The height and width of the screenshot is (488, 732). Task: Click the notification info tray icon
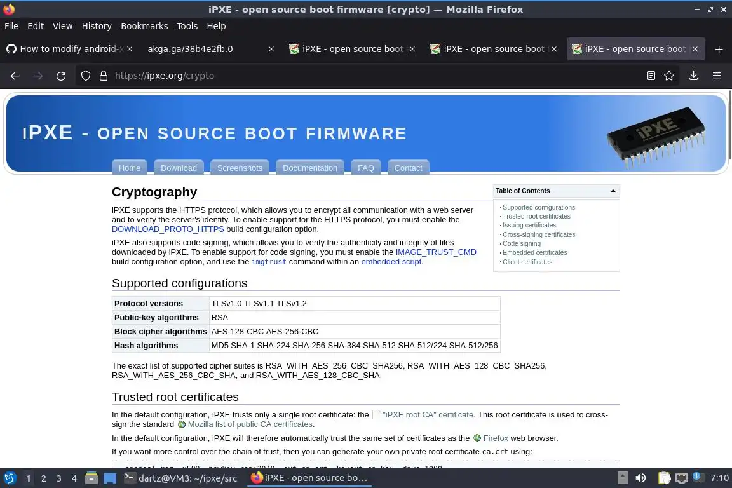[696, 477]
